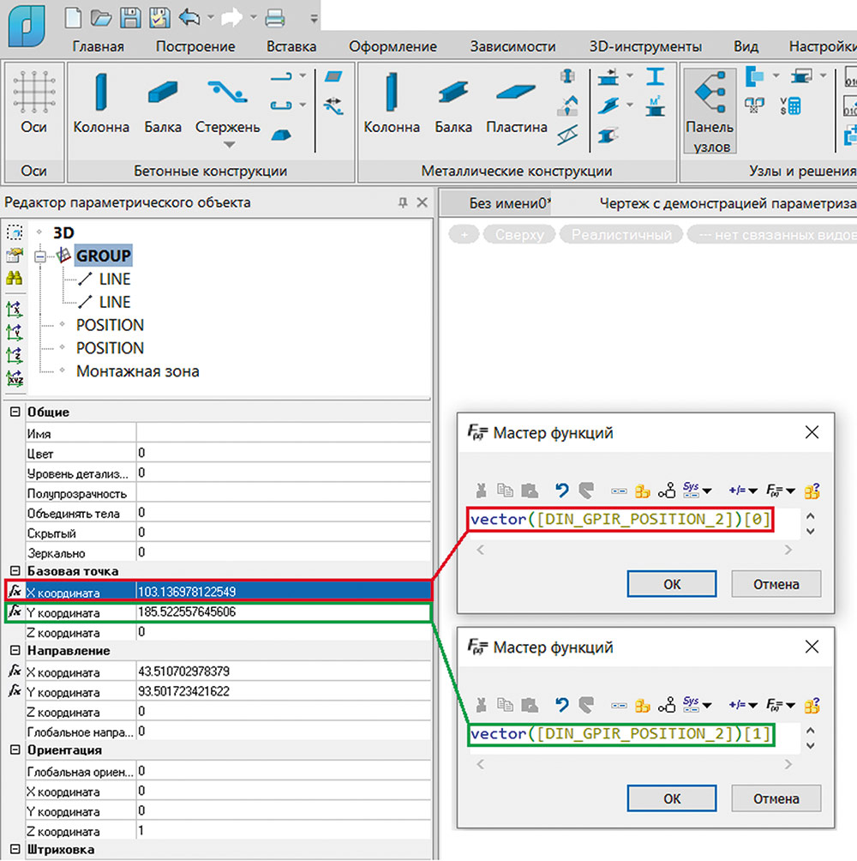Collapse the Направление section
Screen dimensions: 857x861
[x=15, y=651]
